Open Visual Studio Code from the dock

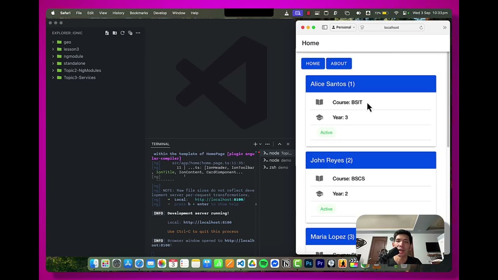click(241, 264)
